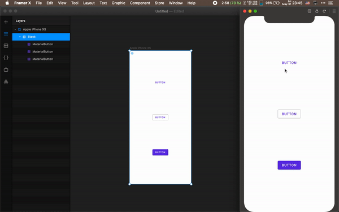The height and width of the screenshot is (212, 339).
Task: Click the filled purple BUTTON in the preview window
Action: [289, 165]
